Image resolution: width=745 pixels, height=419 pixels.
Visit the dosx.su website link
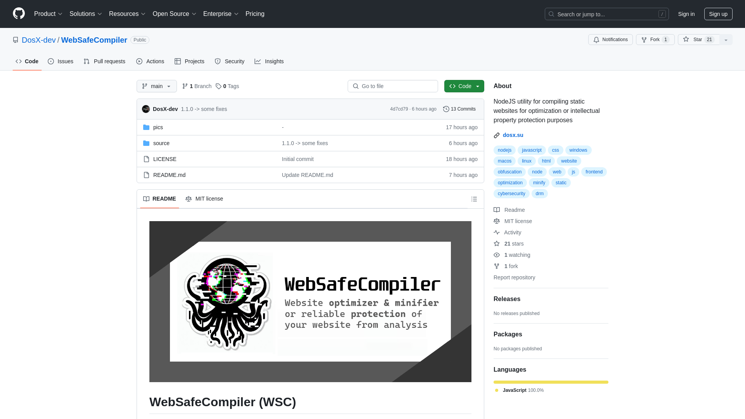click(513, 135)
